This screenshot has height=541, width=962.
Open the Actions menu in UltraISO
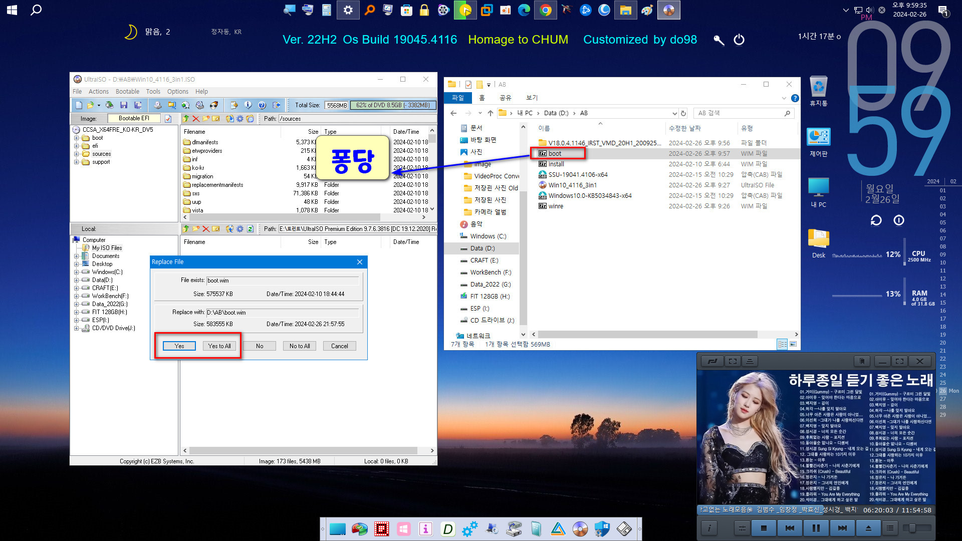tap(99, 92)
